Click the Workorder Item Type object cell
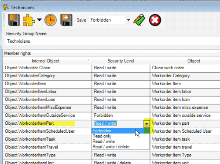This screenshot has width=220, height=164. point(185,155)
